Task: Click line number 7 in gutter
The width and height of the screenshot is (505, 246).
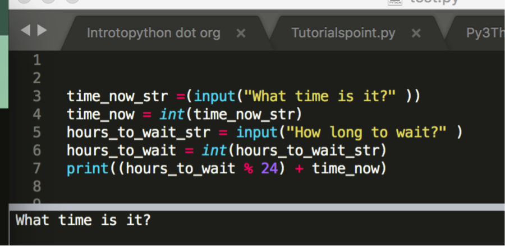Action: tap(37, 168)
